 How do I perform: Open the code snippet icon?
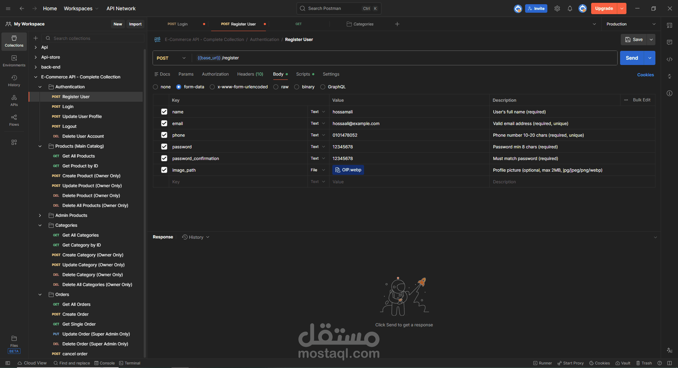670,59
